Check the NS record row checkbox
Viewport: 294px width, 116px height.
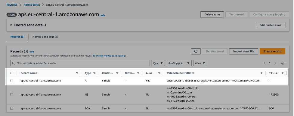point(12,94)
